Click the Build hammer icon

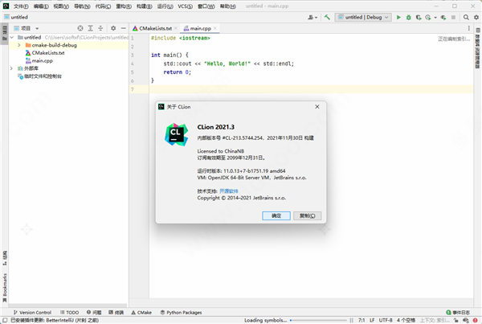click(x=327, y=17)
